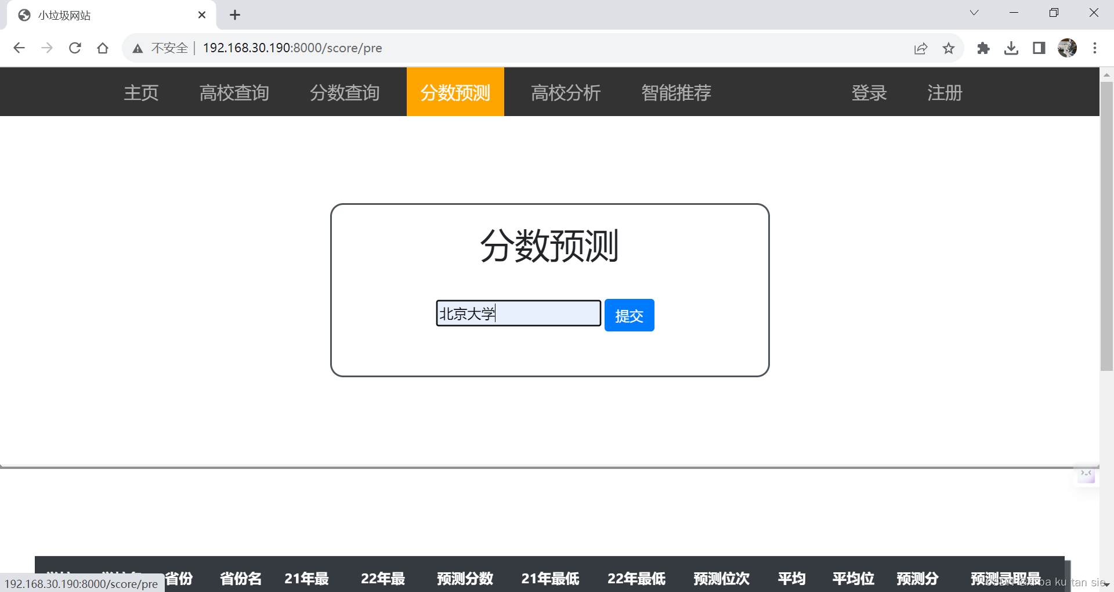Image resolution: width=1114 pixels, height=592 pixels.
Task: Click the browser profile avatar
Action: 1068,48
